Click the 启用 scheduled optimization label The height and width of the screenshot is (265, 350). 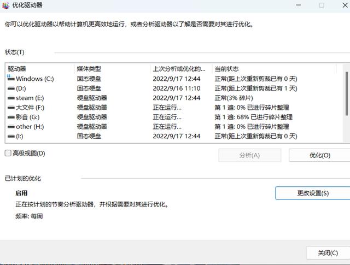coord(21,193)
